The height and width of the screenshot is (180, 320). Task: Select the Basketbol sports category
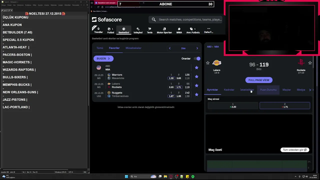pyautogui.click(x=124, y=30)
